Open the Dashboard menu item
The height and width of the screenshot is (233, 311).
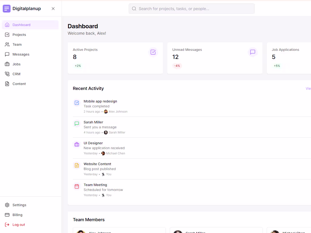[30, 25]
